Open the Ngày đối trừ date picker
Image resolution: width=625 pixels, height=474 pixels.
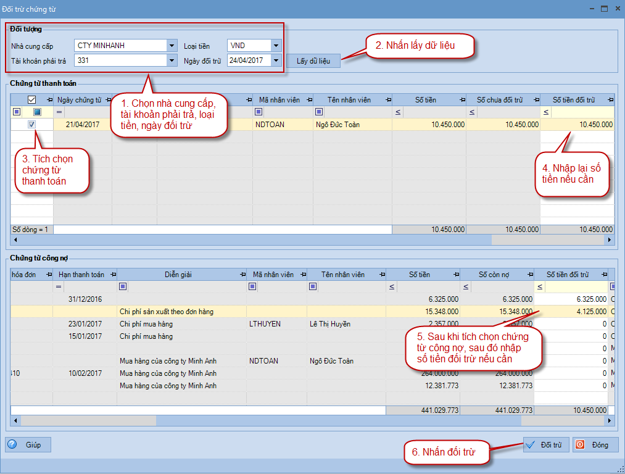click(276, 60)
